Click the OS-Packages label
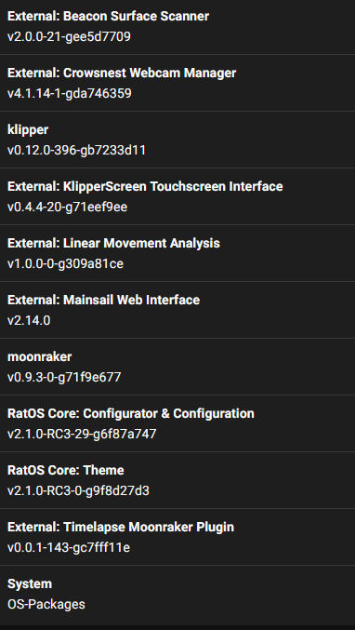355x630 pixels. pyautogui.click(x=46, y=604)
